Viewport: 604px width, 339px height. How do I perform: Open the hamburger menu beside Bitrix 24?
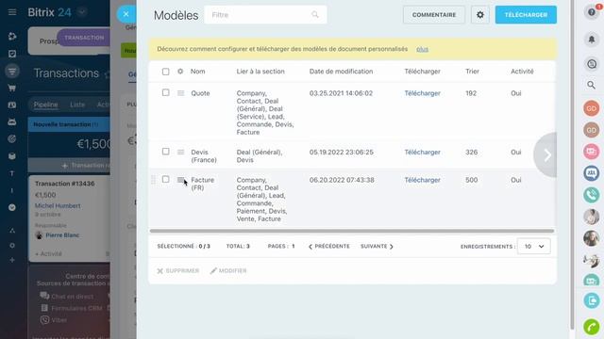12,12
